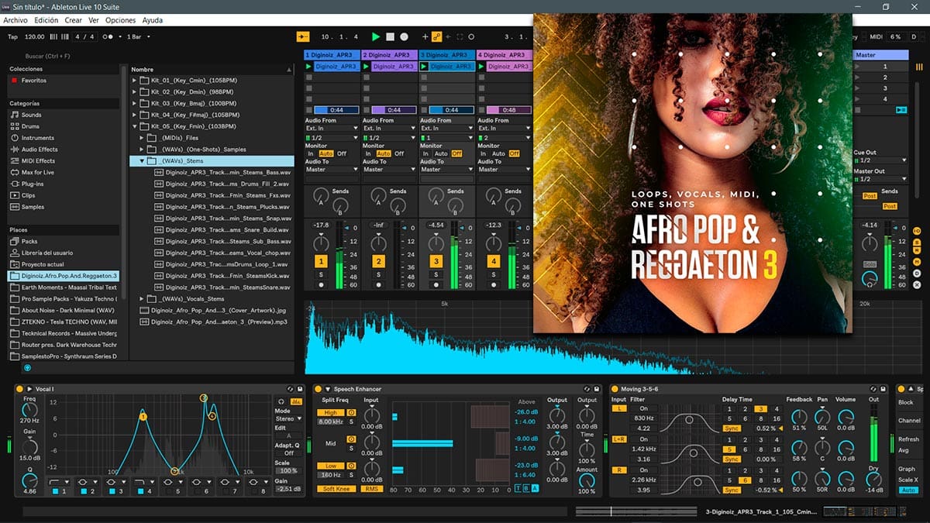Screen dimensions: 930x523
Task: Set track 3 Monitor to In
Action: coord(425,153)
